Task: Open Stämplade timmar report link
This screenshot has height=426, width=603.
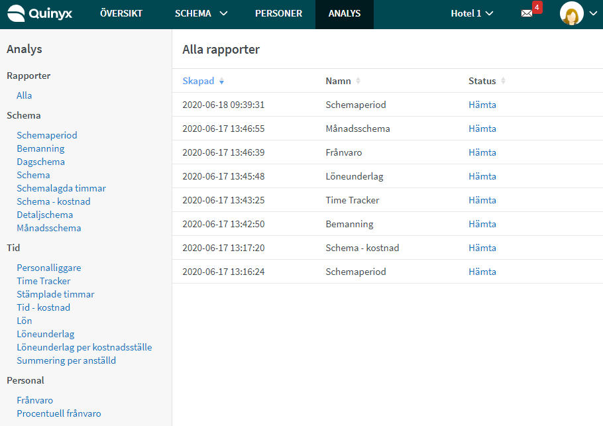Action: (56, 295)
